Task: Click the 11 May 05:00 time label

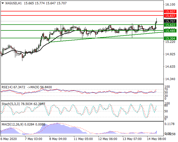Action: point(83,139)
